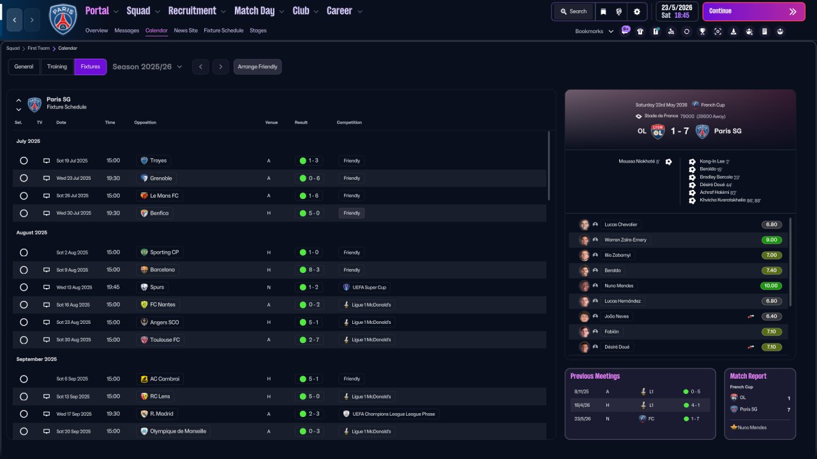The width and height of the screenshot is (817, 459).
Task: Select the Sporting CP fixture radio button
Action: click(x=24, y=252)
